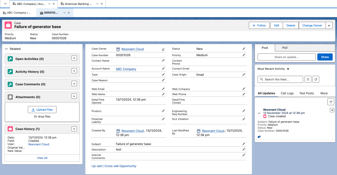Screen dimensions: 337x175
Task: Collapse the Related section chevron
Action: (7, 49)
